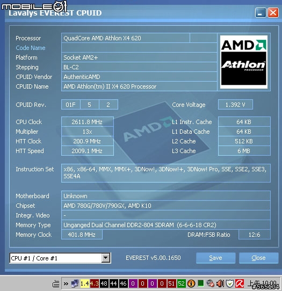
Task: Click the AMD Athlon processor logo
Action: pos(244,62)
